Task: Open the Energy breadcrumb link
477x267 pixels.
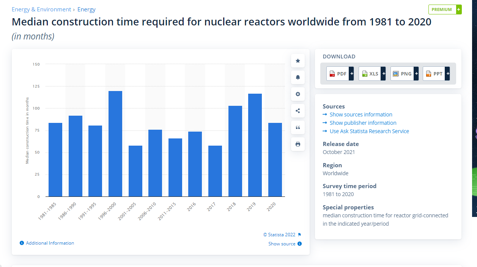Action: coord(87,9)
